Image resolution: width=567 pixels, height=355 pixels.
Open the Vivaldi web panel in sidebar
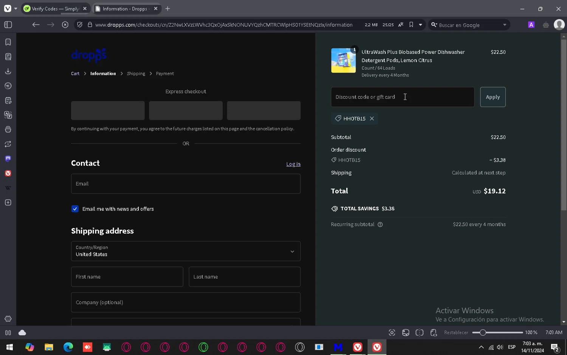(x=8, y=173)
